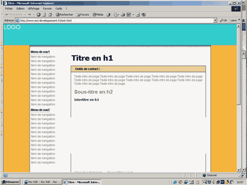
Task: Switch to the Re: Réf. taskbar window
Action: [x=42, y=182]
